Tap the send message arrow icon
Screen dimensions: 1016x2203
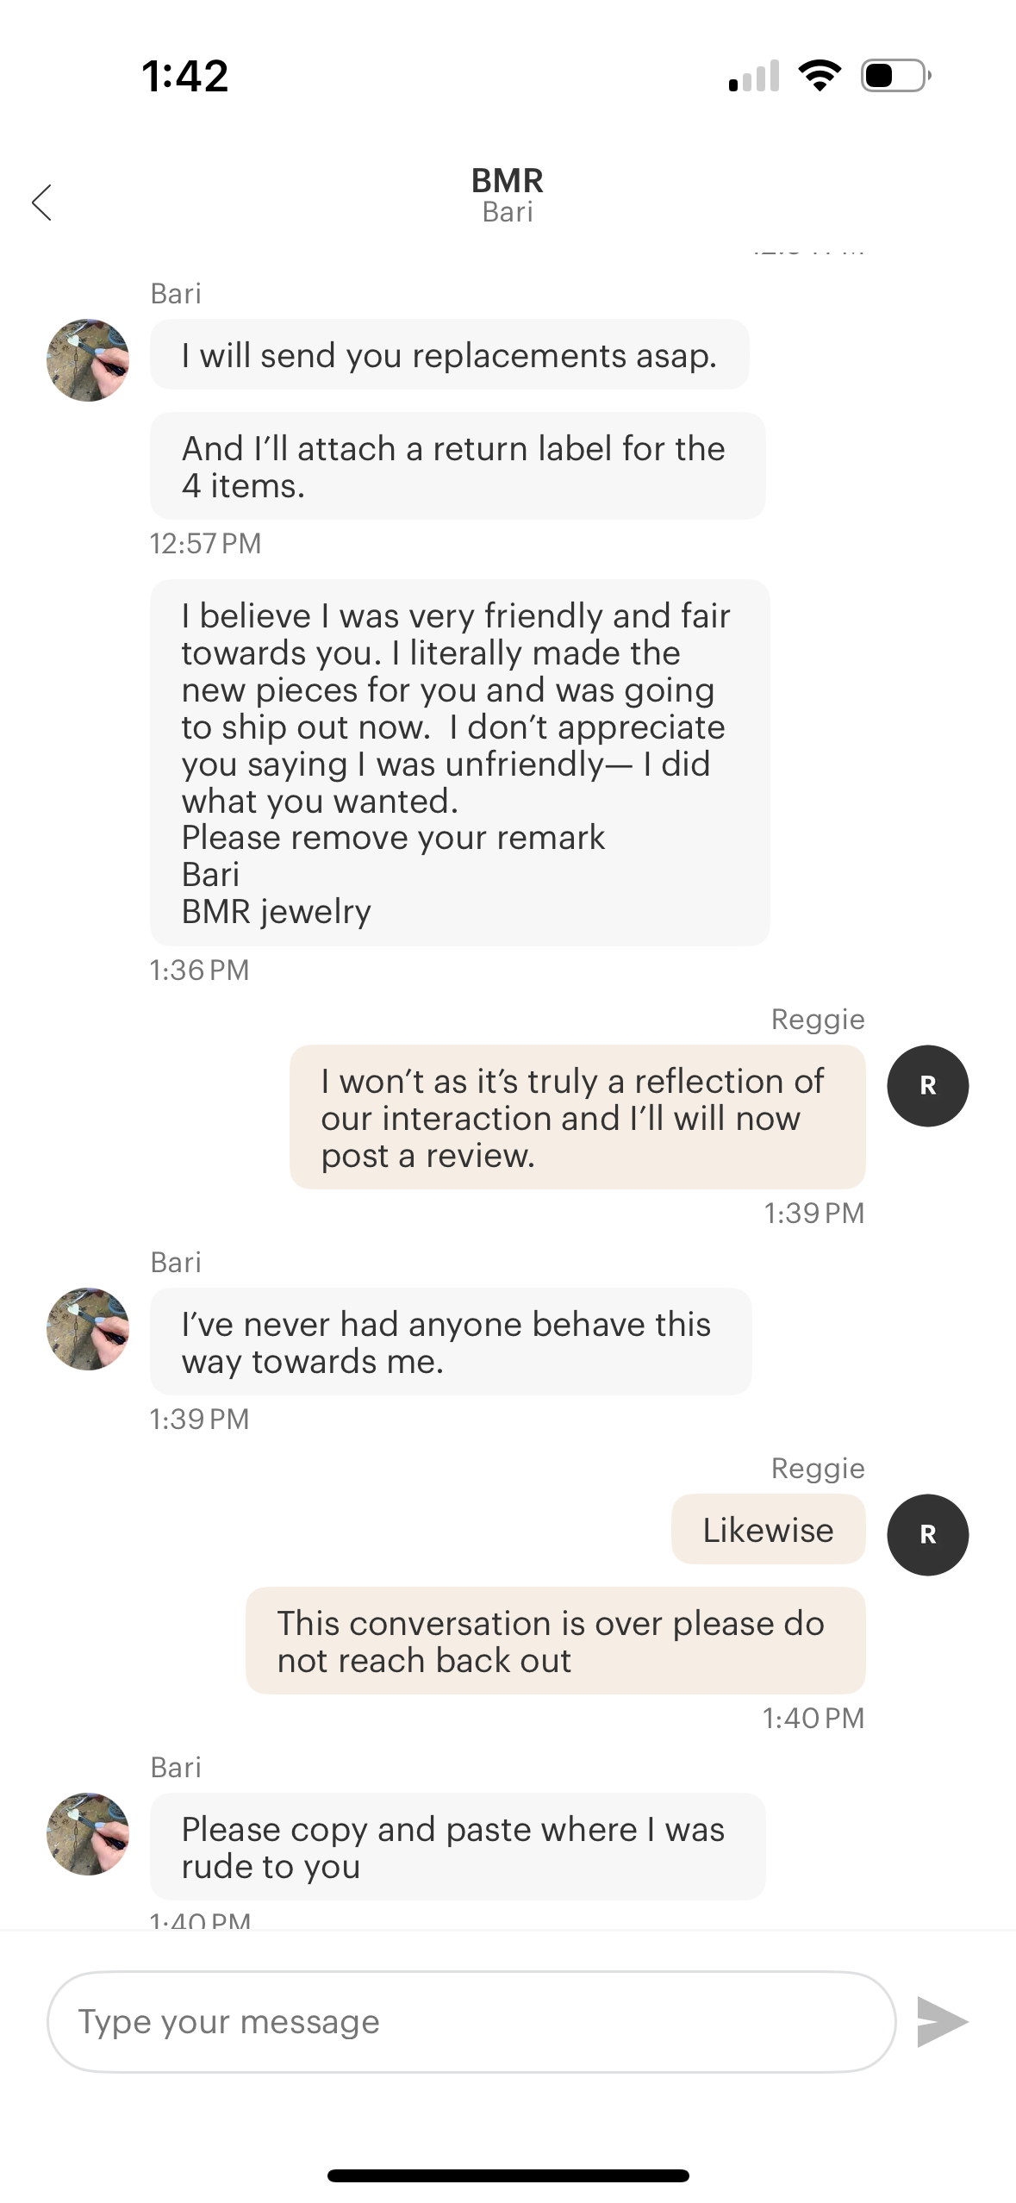942,2021
